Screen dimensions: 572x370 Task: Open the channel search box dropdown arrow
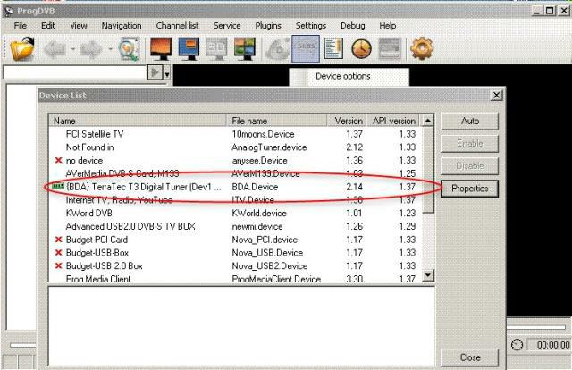166,72
